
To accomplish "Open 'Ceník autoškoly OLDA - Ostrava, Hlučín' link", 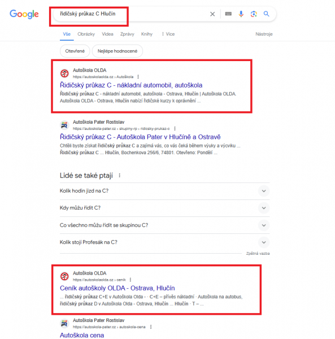I will (117, 288).
